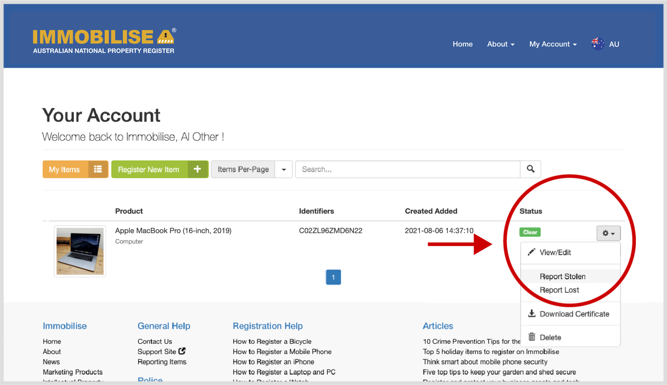Click the plus icon beside Register New Item
Image resolution: width=667 pixels, height=385 pixels.
(197, 169)
